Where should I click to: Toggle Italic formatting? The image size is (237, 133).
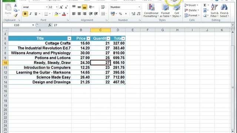[x=30, y=14]
